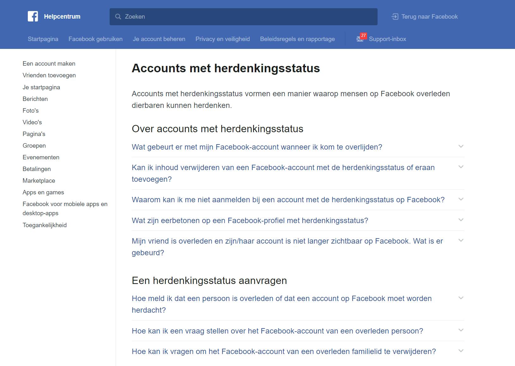Open question about removing deceased family member's account
The image size is (515, 366).
tap(284, 351)
